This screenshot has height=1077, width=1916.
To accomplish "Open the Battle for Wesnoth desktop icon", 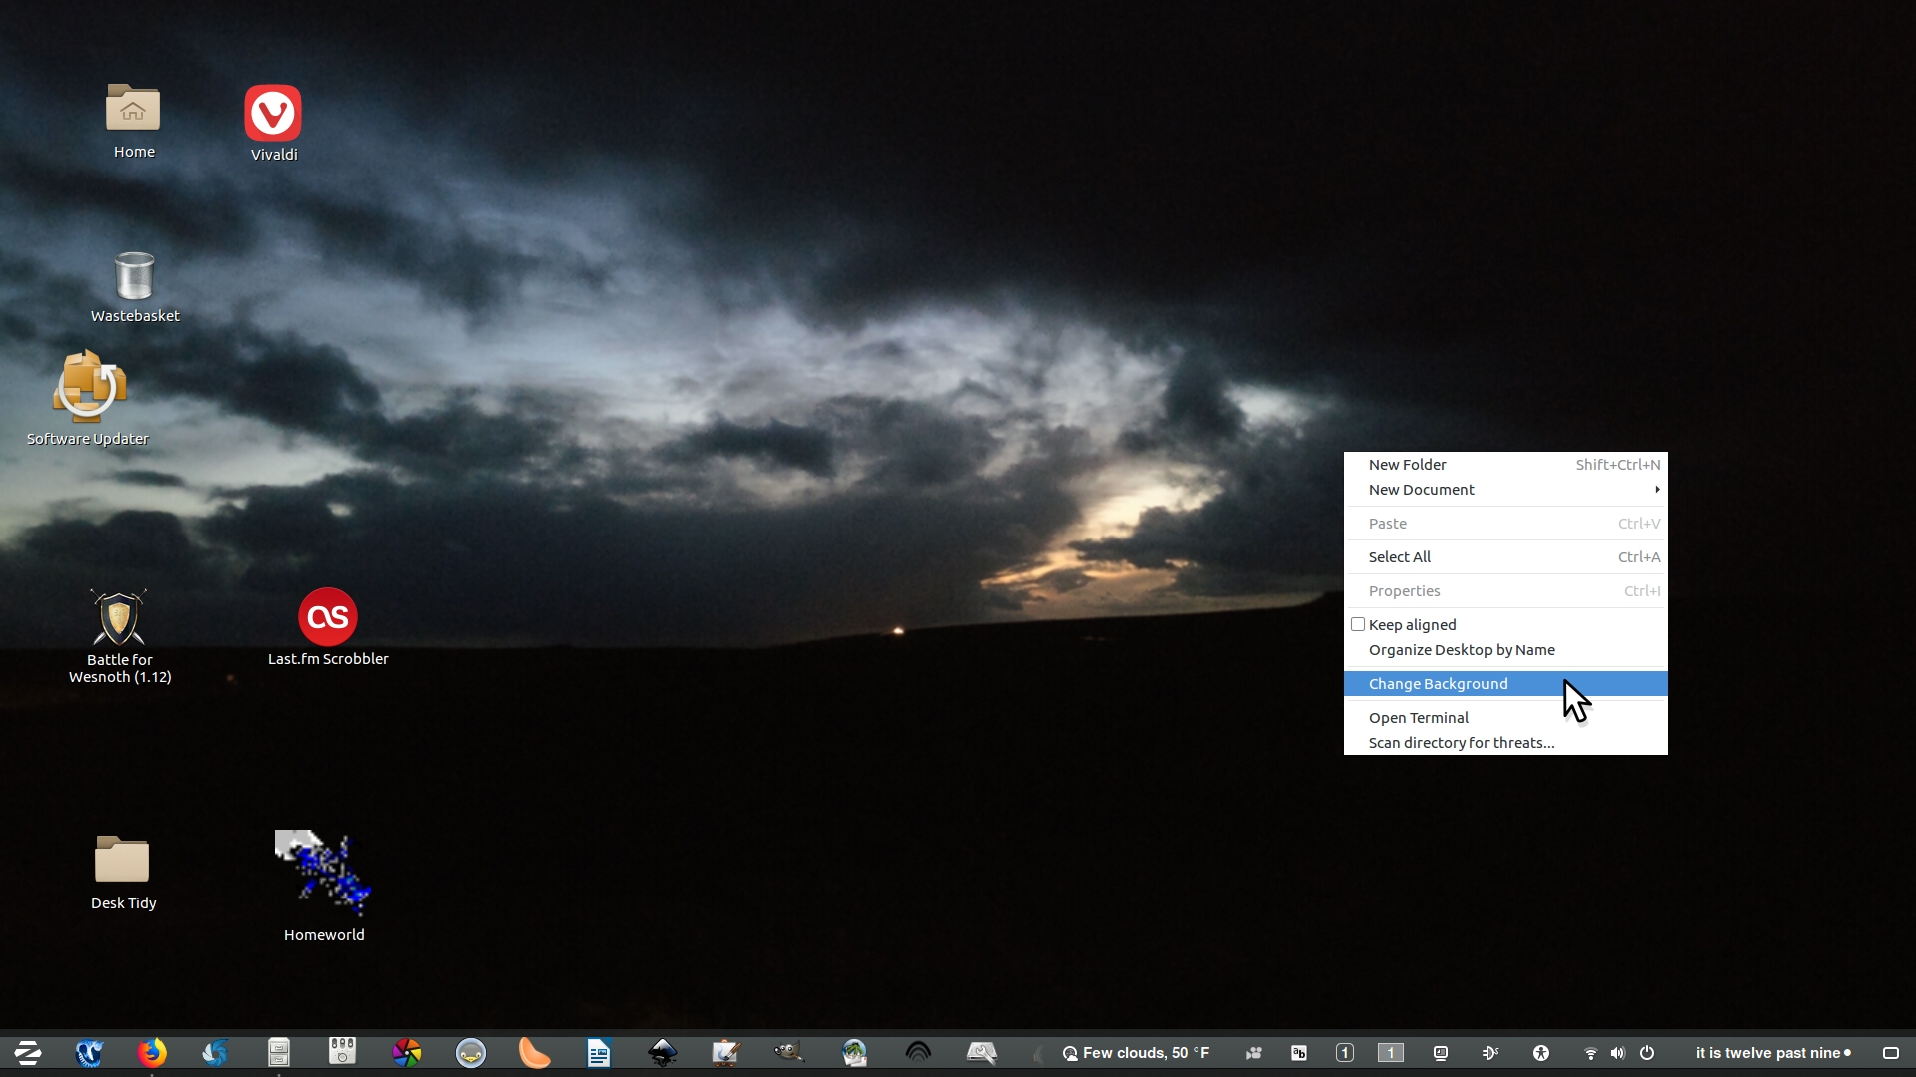I will [119, 619].
